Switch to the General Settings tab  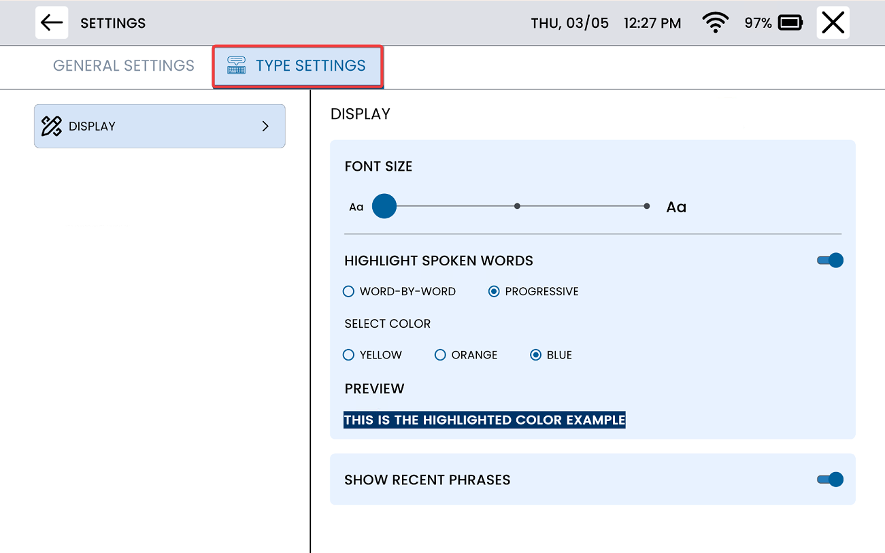click(124, 66)
